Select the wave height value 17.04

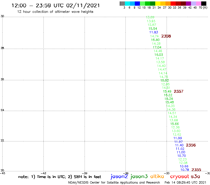coord(157,47)
